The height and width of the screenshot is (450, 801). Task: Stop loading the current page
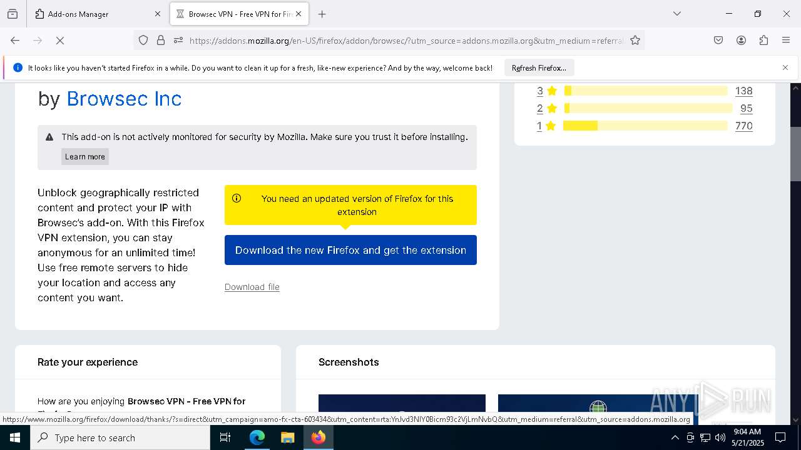60,40
